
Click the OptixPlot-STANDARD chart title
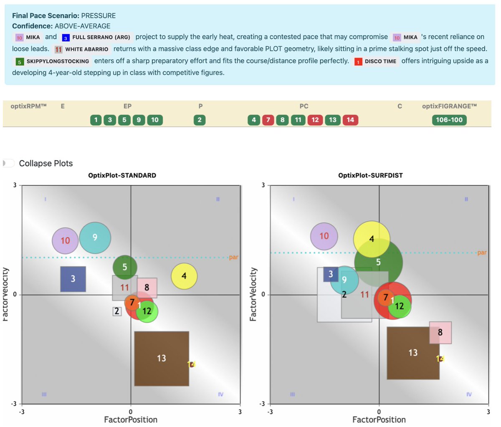(122, 175)
